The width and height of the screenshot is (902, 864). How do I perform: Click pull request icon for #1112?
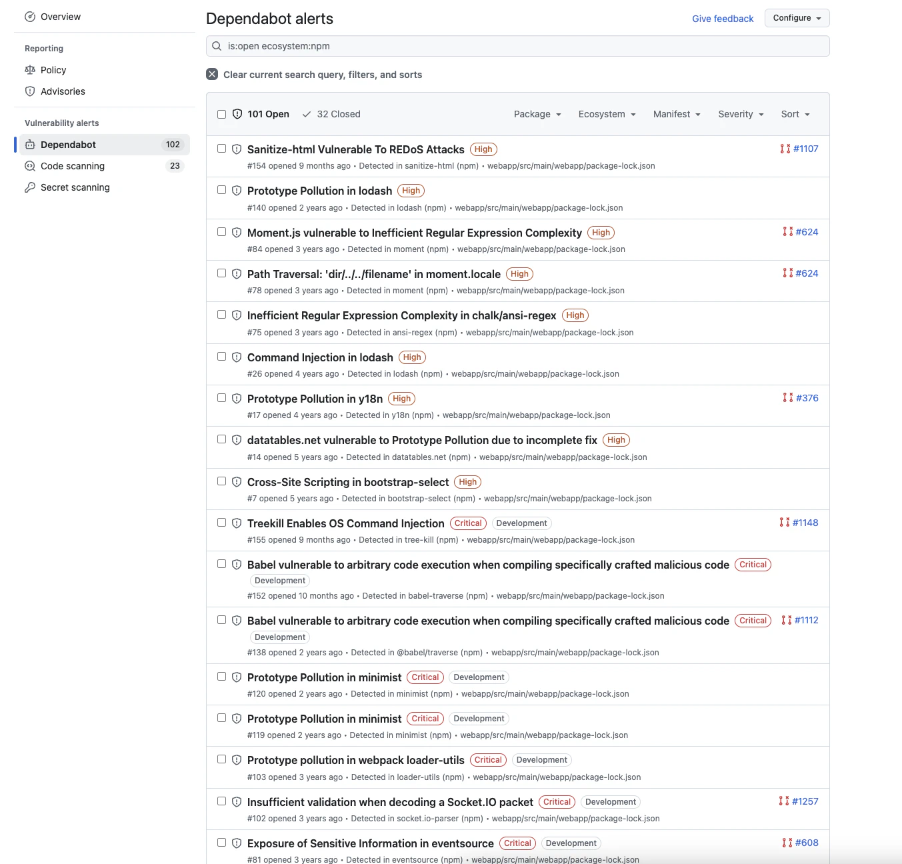(x=787, y=620)
